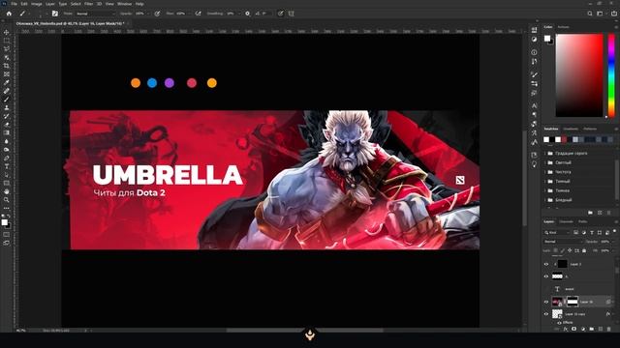Filter layers by adjustment layers icon
Viewport: 620px width, 348px height.
584,233
